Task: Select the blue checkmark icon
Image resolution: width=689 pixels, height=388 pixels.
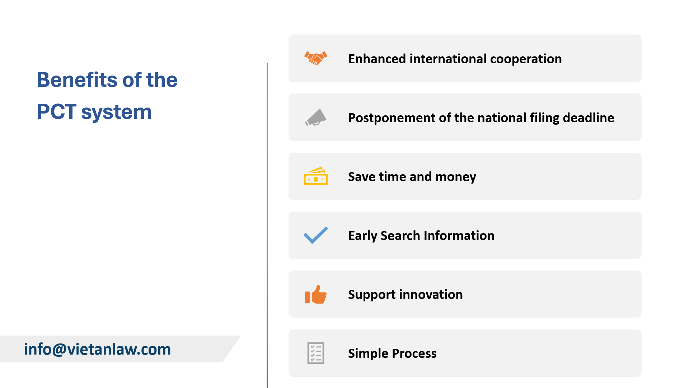Action: (x=316, y=235)
